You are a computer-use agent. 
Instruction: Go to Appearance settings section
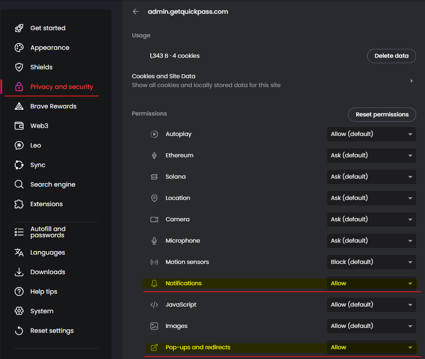50,48
